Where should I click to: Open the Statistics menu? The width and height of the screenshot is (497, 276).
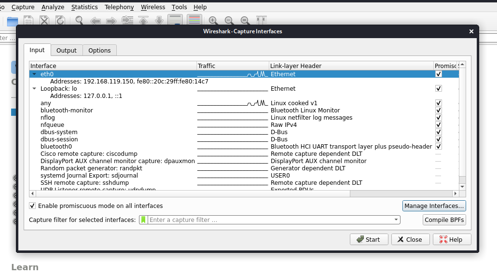point(84,7)
